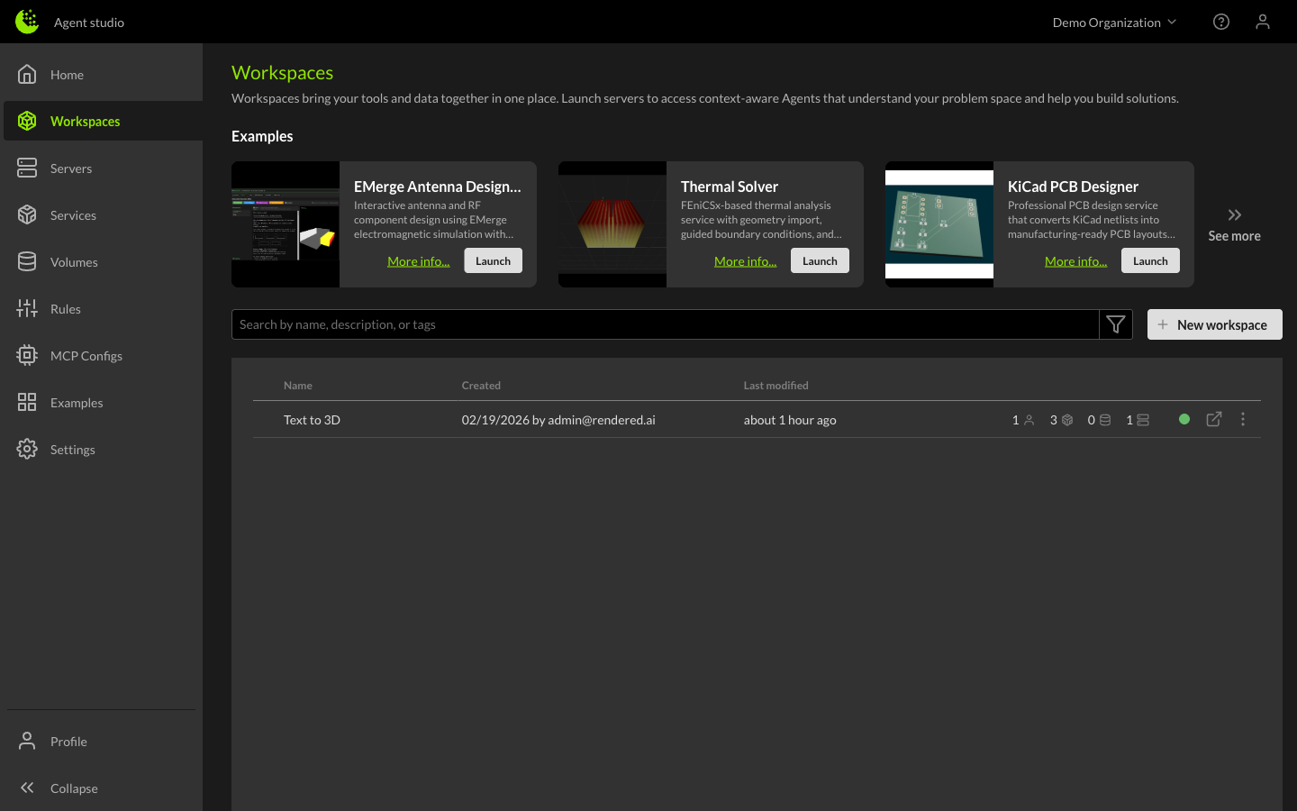1297x811 pixels.
Task: Click the Agent studio logo
Action: (x=26, y=21)
